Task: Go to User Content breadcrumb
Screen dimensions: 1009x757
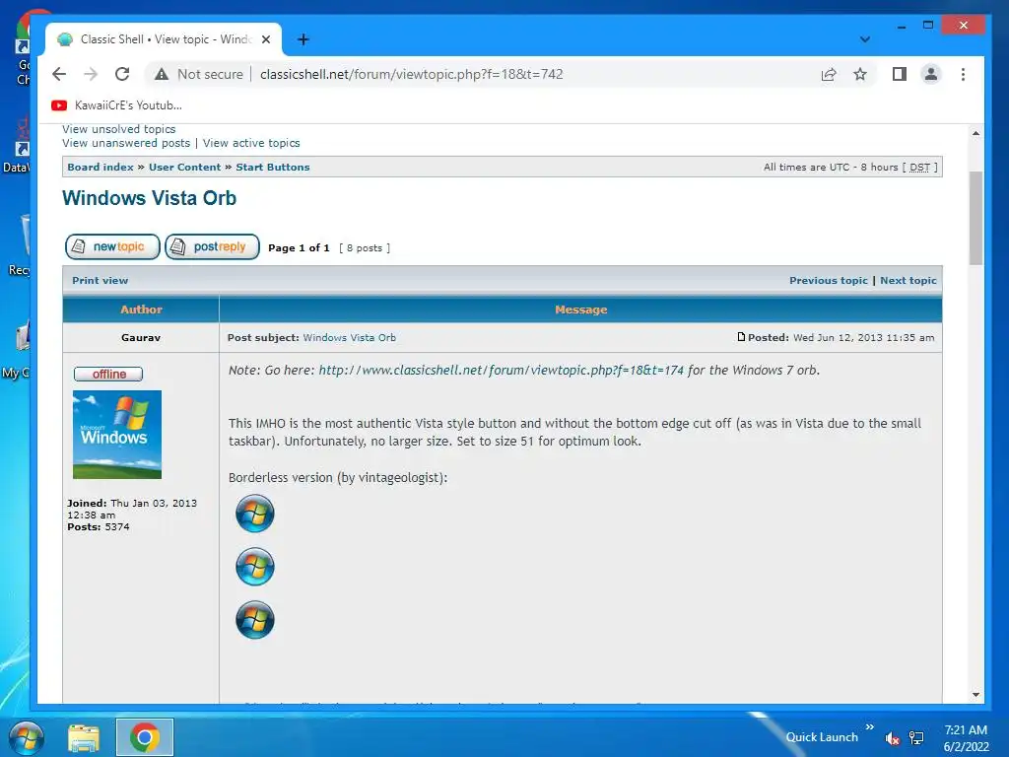Action: point(184,167)
